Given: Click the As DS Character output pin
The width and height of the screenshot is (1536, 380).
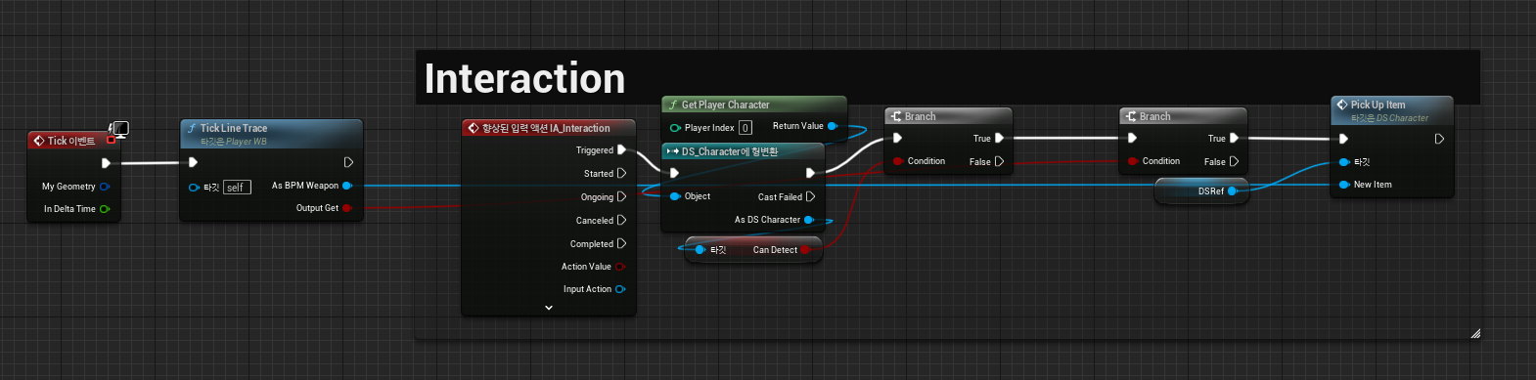Looking at the screenshot, I should [809, 220].
